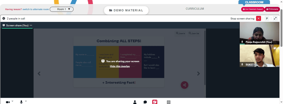Stop screen sharing with the red X

(x=258, y=18)
